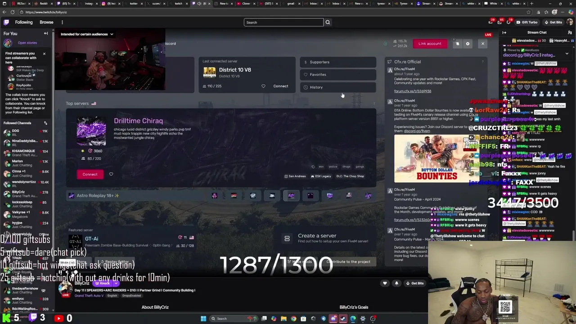Collapse the Stream Chat panel
576x324 pixels.
(x=504, y=32)
